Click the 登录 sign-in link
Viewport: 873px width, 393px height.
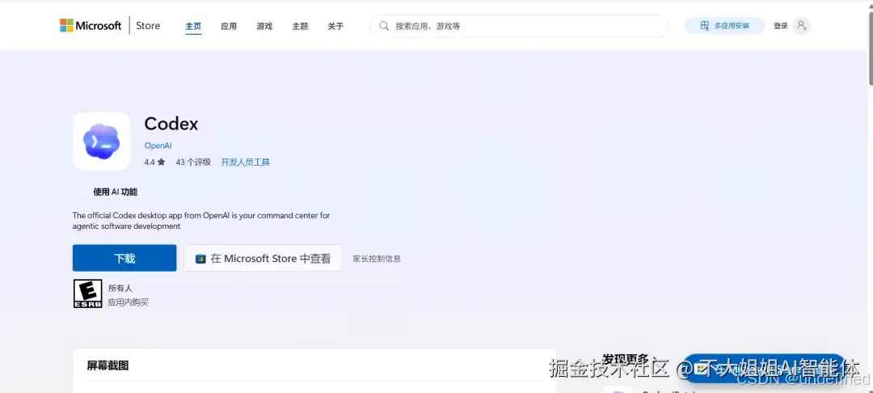coord(781,26)
